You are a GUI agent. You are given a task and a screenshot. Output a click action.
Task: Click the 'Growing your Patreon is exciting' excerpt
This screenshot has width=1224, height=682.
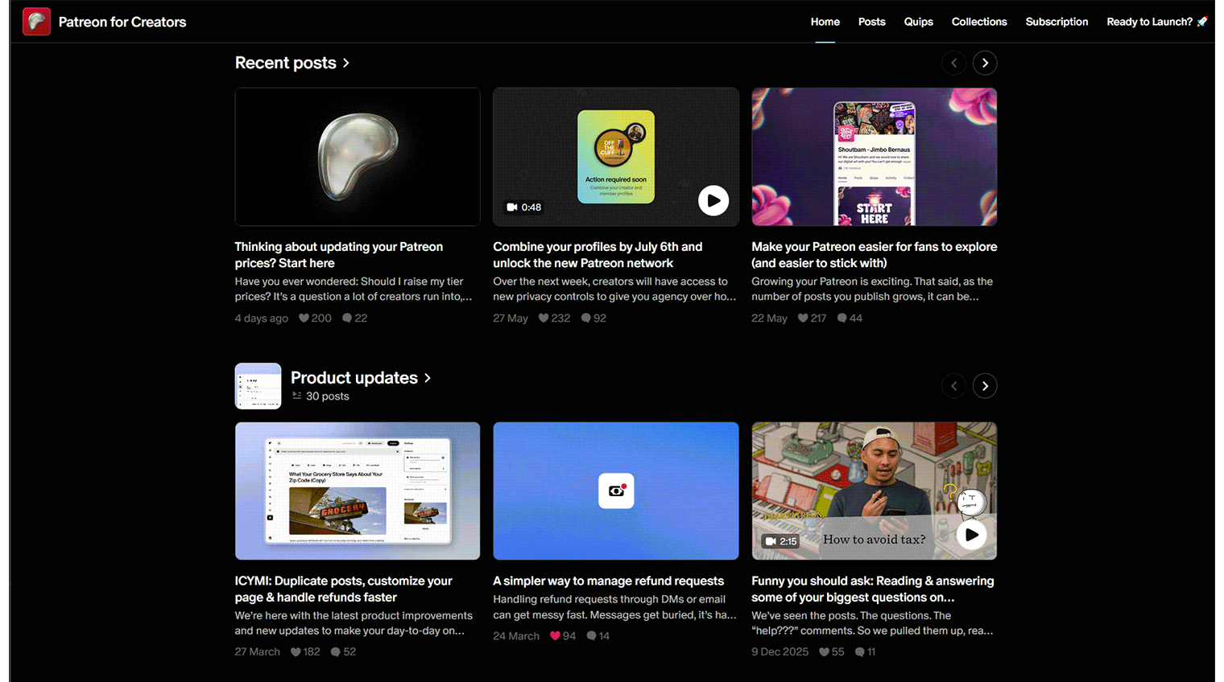(872, 289)
